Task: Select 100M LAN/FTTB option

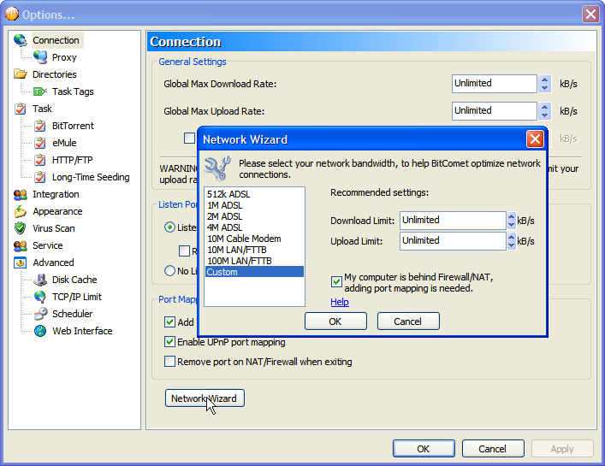Action: pyautogui.click(x=254, y=261)
